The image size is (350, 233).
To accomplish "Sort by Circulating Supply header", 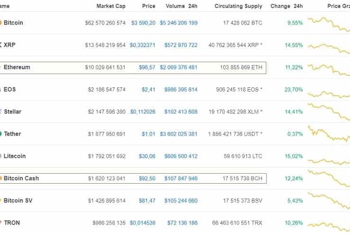I will coord(238,6).
